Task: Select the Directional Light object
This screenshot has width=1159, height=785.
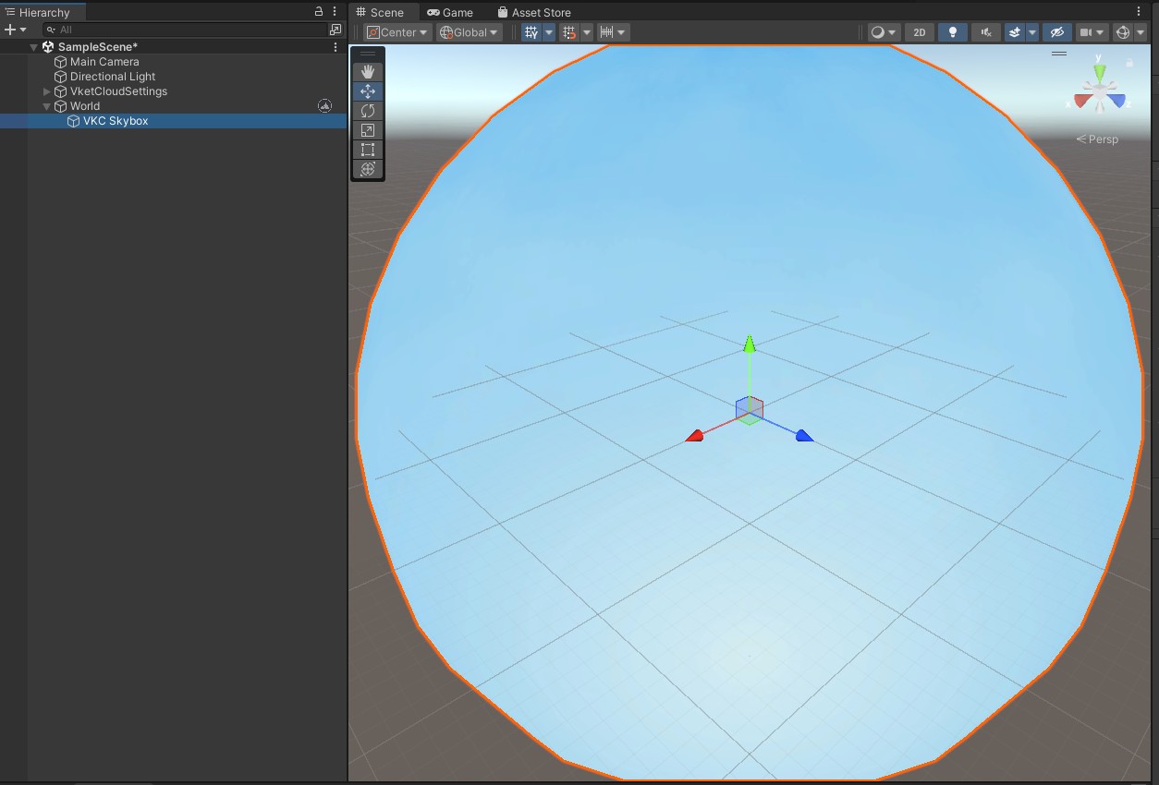Action: click(x=113, y=77)
